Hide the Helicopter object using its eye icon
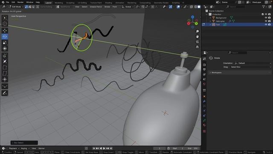The image size is (273, 154). (x=266, y=21)
